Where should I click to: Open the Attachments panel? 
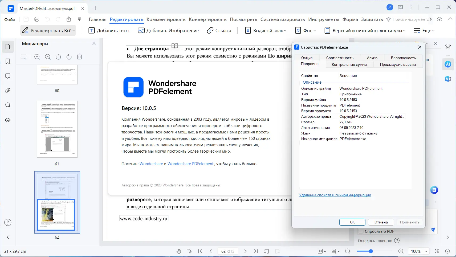[8, 90]
